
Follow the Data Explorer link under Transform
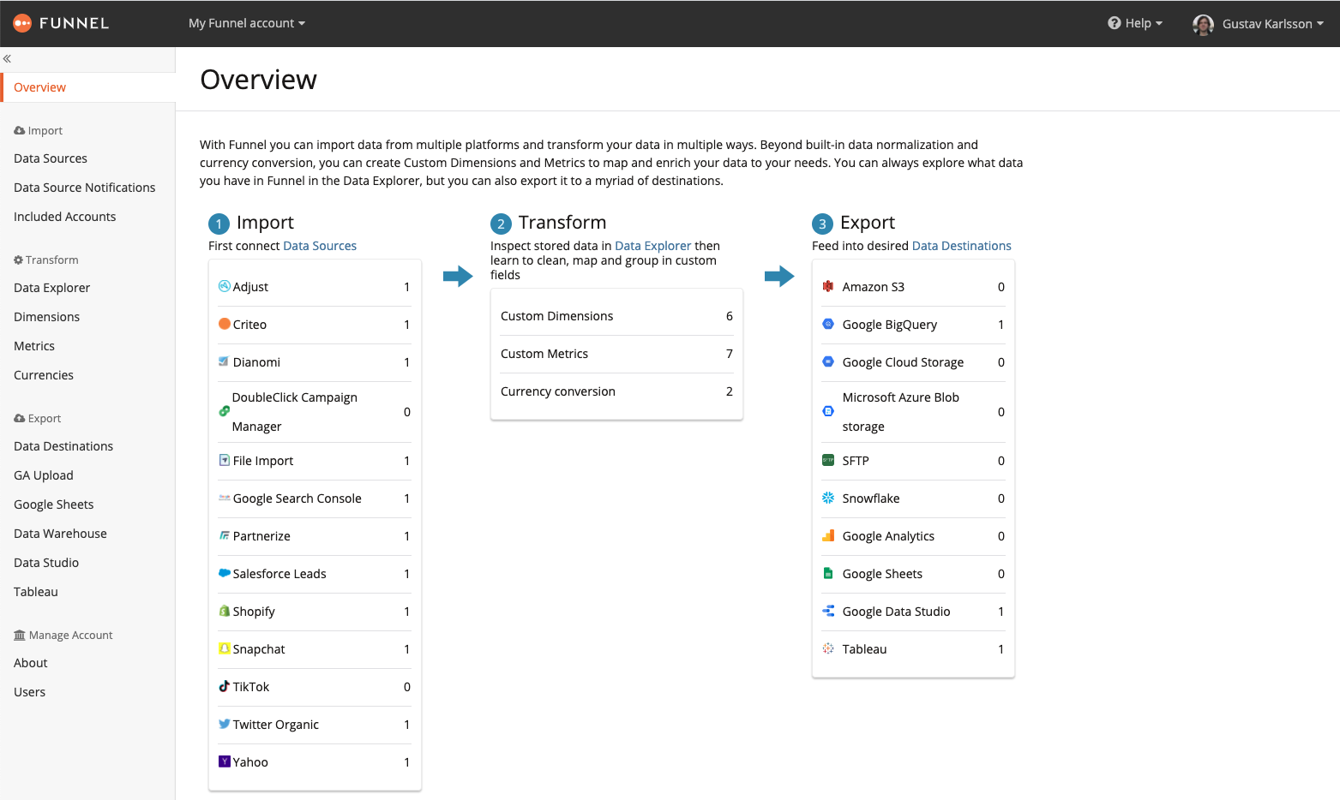click(x=653, y=246)
